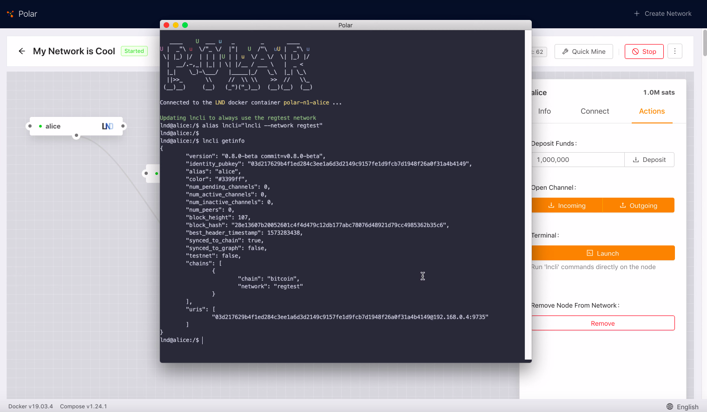Select alice node's bottom connection port
The image size is (707, 412).
76,136
